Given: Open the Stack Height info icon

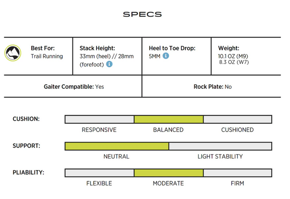Looking at the screenshot, I should (109, 64).
